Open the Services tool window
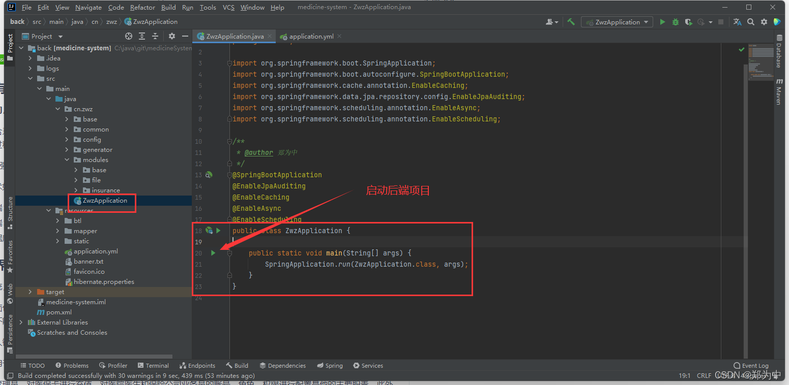This screenshot has height=385, width=789. point(368,366)
